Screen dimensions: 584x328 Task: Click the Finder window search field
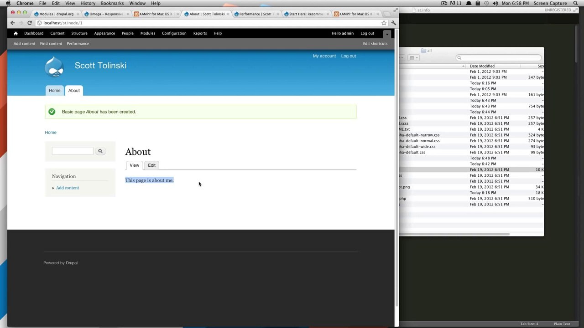(x=499, y=58)
